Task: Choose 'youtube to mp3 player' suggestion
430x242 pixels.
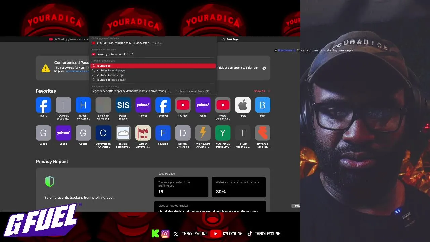Action: pos(153,80)
